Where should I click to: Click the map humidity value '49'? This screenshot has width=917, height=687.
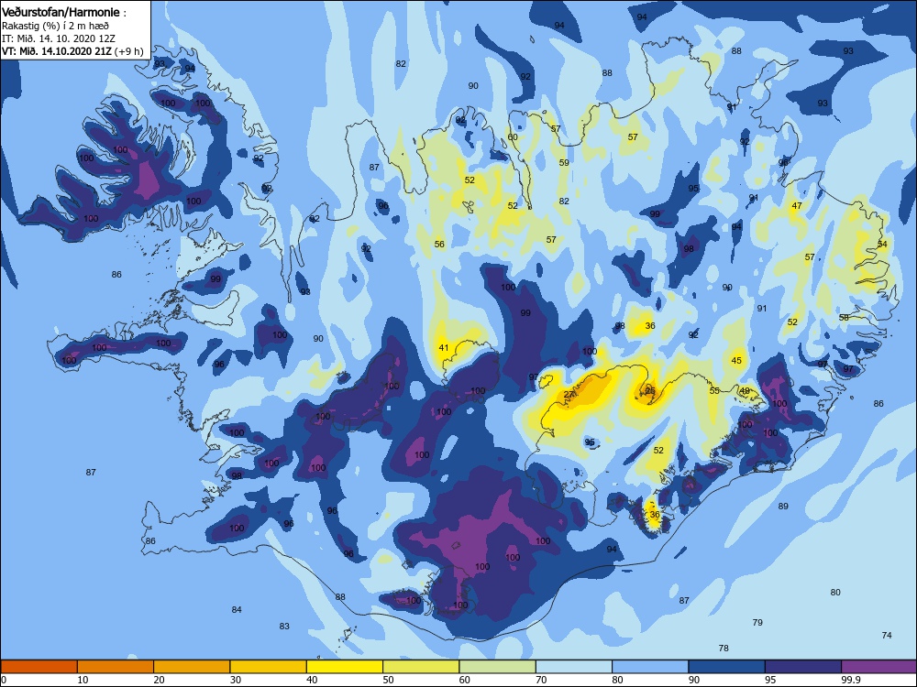[x=745, y=391]
